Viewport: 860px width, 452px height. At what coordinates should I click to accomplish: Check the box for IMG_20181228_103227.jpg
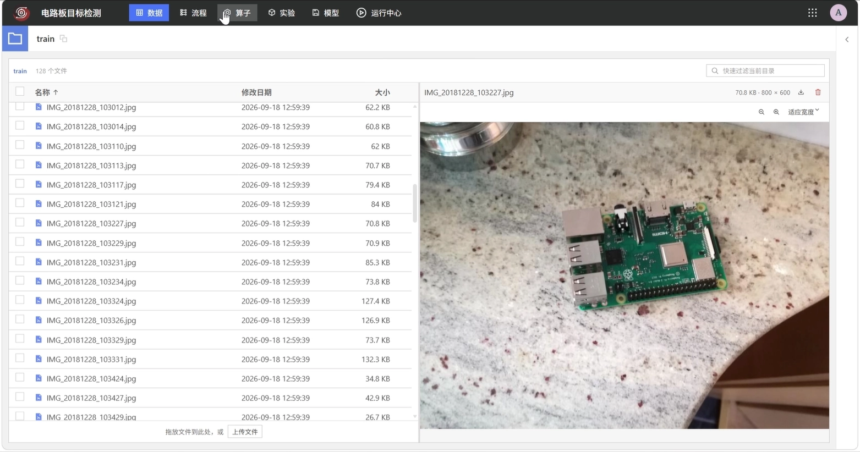click(x=20, y=223)
